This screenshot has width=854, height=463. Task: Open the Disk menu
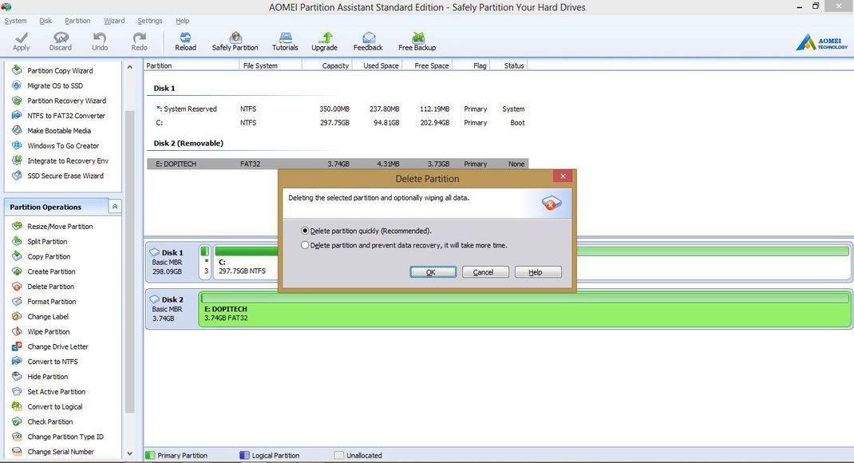coord(45,21)
